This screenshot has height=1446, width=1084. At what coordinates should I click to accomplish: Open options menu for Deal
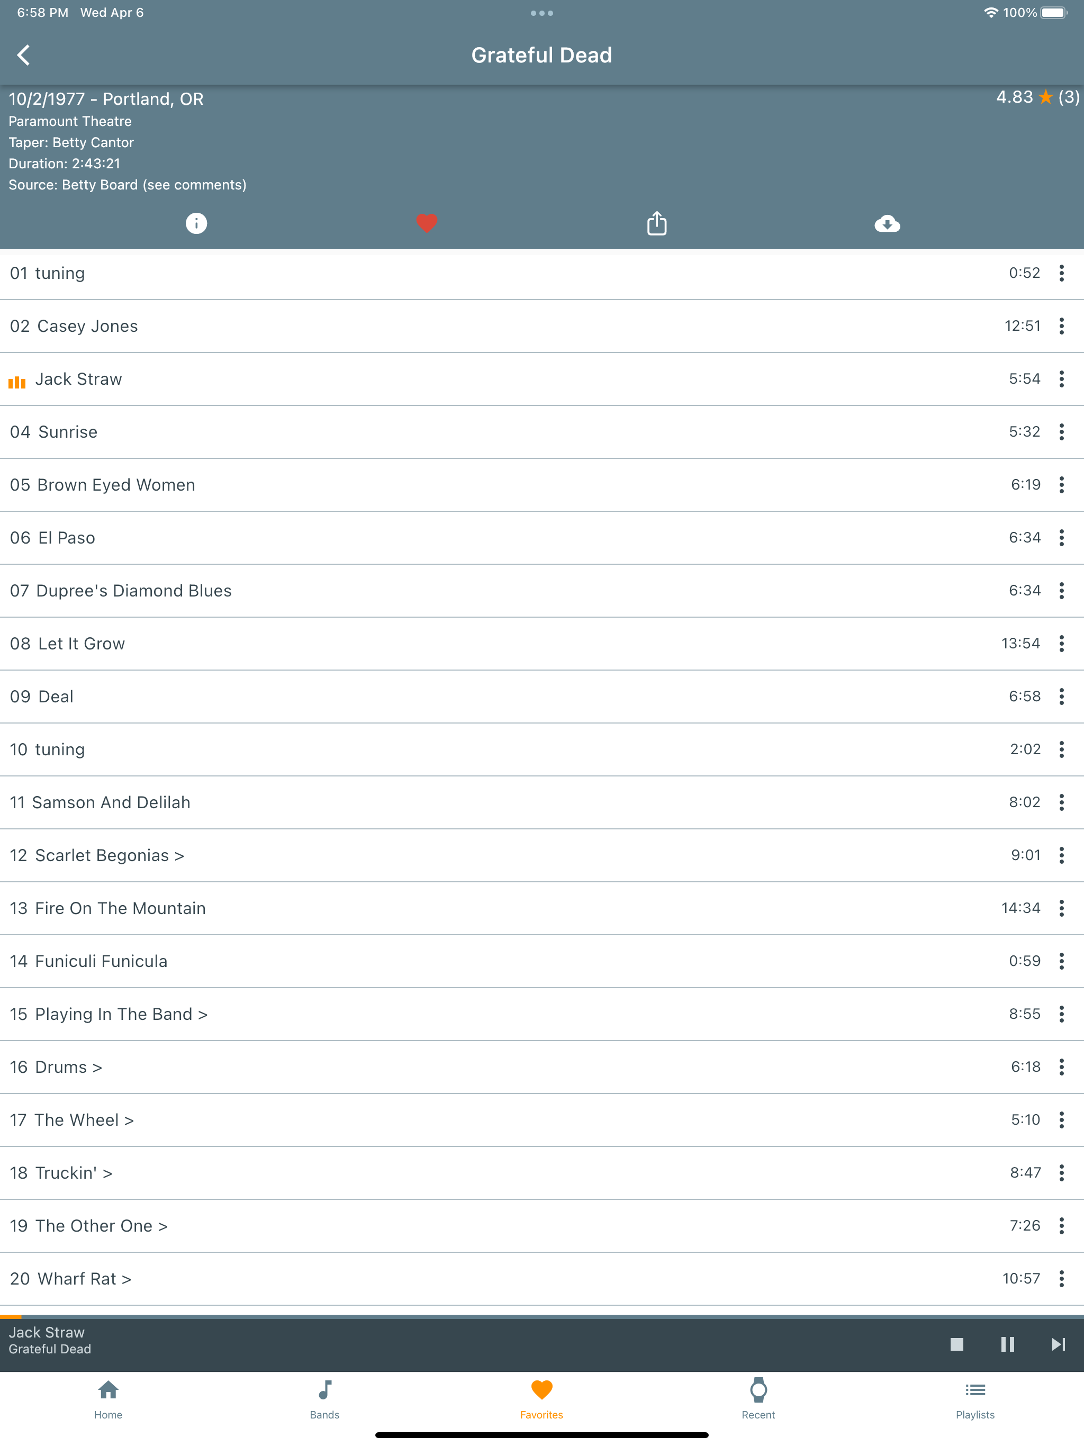pos(1062,697)
